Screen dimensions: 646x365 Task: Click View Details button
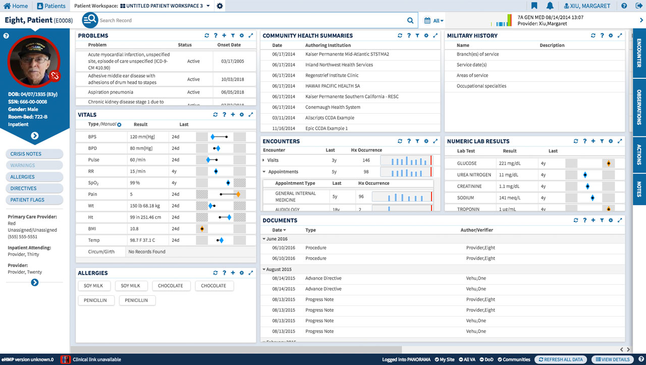point(613,359)
